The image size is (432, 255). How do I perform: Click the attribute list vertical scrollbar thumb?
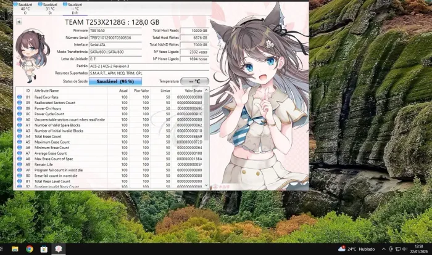click(x=206, y=117)
